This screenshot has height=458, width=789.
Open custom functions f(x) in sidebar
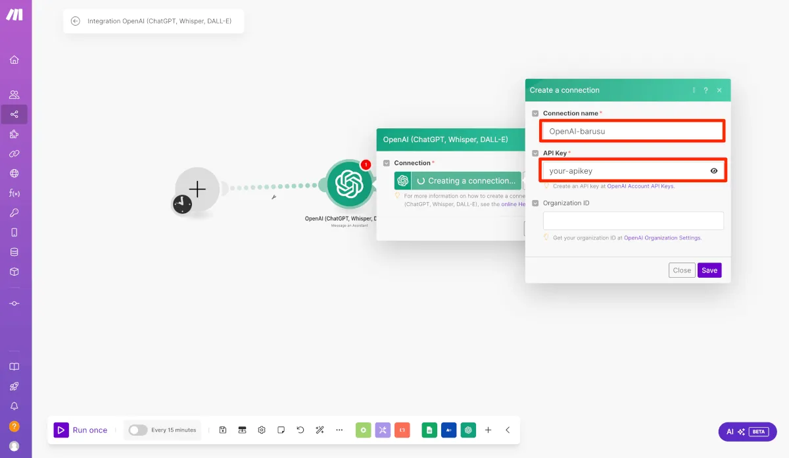coord(14,193)
